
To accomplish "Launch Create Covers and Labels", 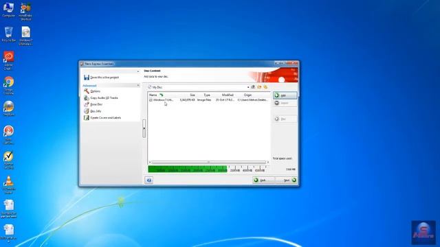I will 102,118.
